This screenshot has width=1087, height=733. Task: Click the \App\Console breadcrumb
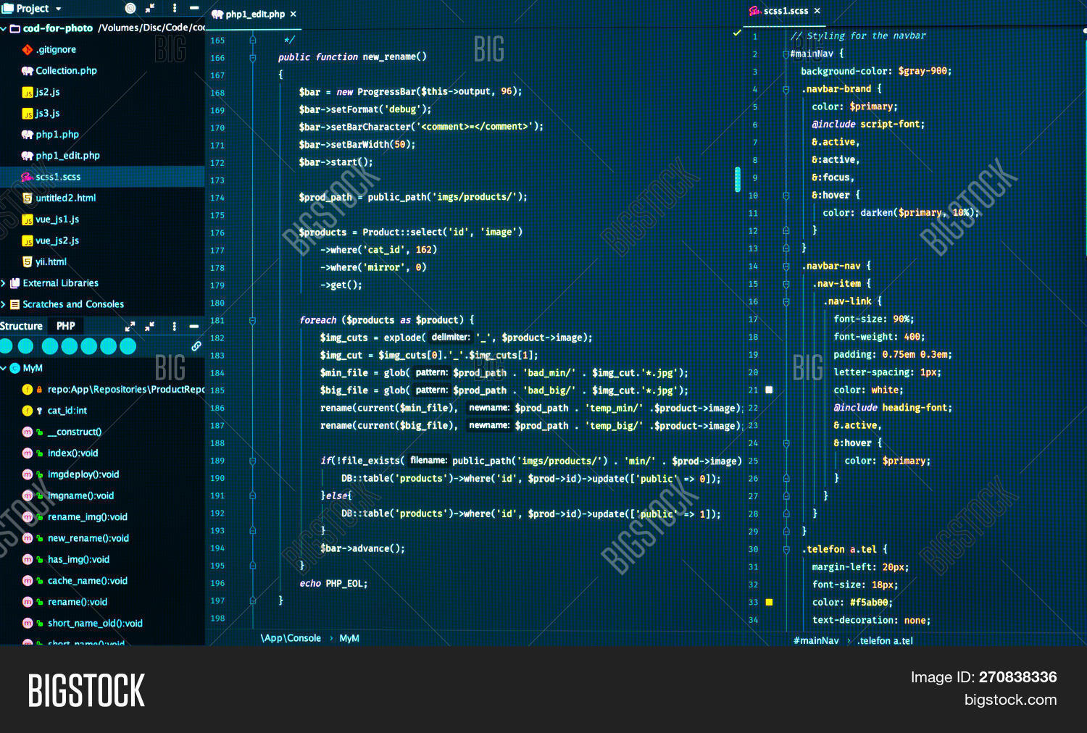click(291, 638)
